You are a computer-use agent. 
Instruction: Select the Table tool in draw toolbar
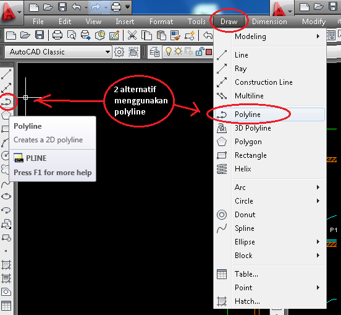pos(6,306)
